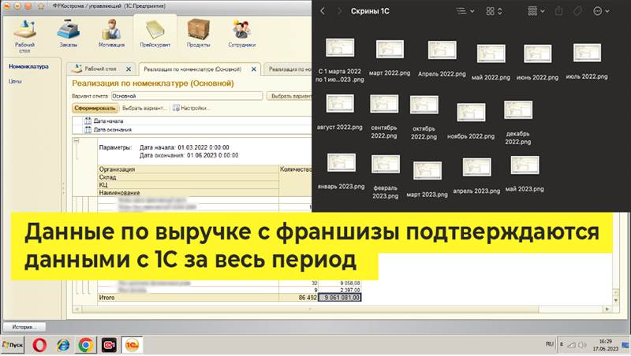Viewport: 631px width, 356px height.
Task: Open the Рабочий стол section icon
Action: pos(28,35)
